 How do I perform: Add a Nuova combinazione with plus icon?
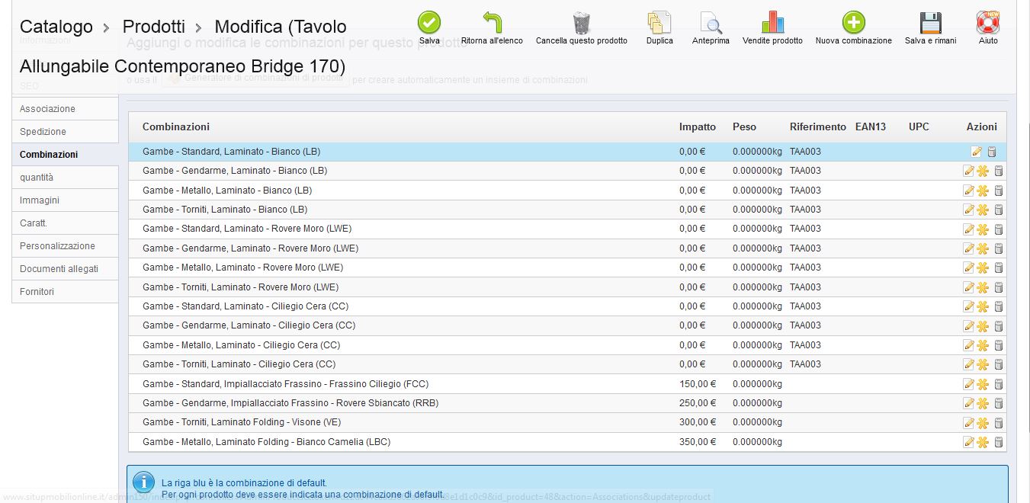[853, 22]
